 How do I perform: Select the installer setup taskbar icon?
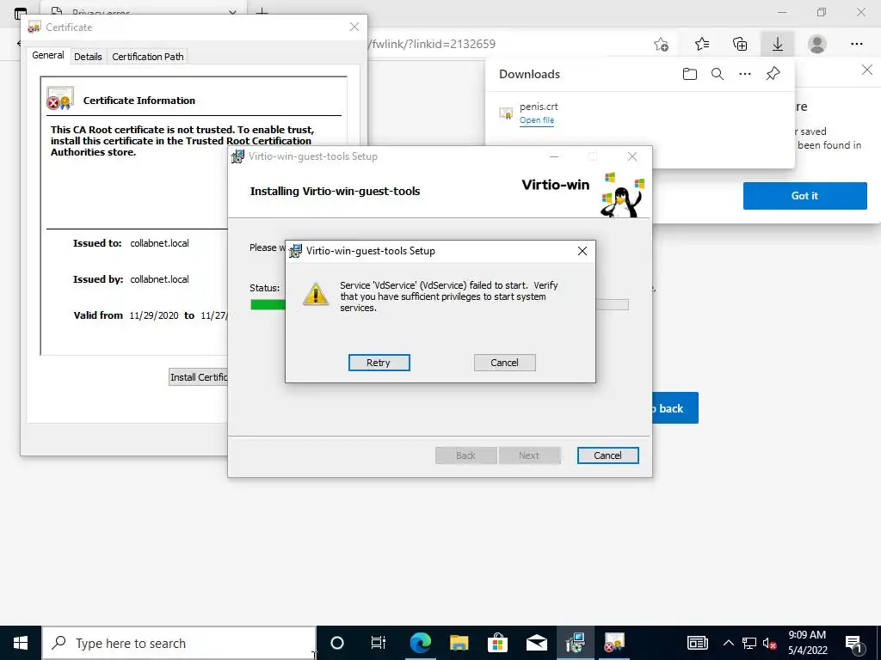(576, 643)
